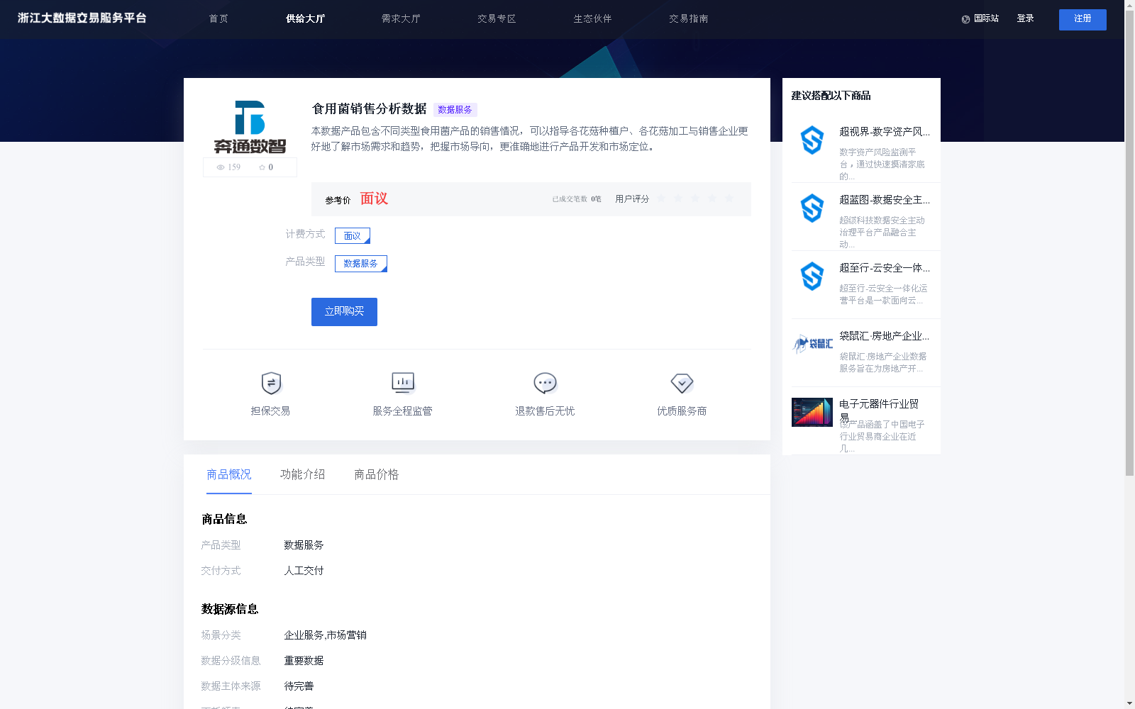Click the red 面议 reference price
This screenshot has width=1135, height=709.
[374, 199]
